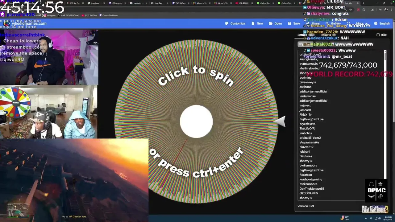395x222 pixels.
Task: Open the AMP KAI X bookmark
Action: (x=68, y=15)
